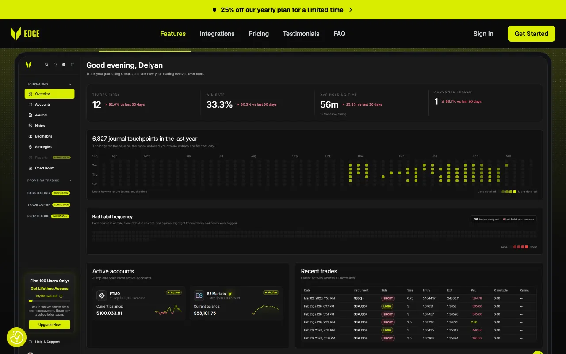
Task: Open the cookie preferences icon
Action: (16, 338)
